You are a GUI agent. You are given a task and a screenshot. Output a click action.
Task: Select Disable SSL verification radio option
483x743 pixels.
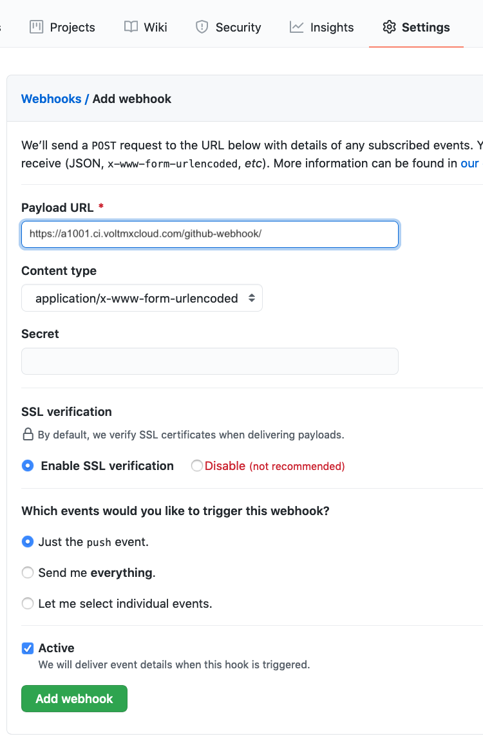click(x=197, y=466)
